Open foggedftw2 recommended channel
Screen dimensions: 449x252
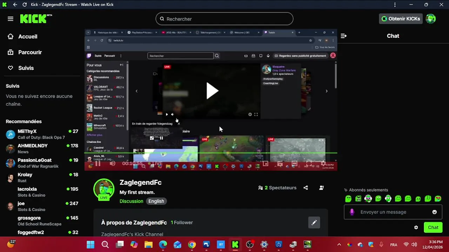click(x=42, y=232)
